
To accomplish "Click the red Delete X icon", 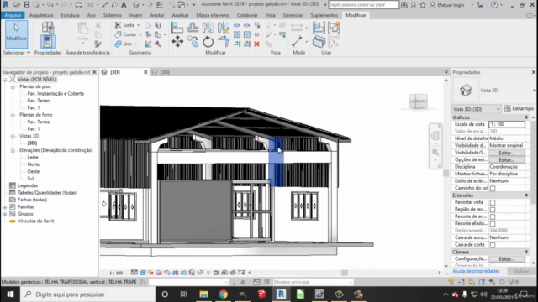I will click(256, 44).
